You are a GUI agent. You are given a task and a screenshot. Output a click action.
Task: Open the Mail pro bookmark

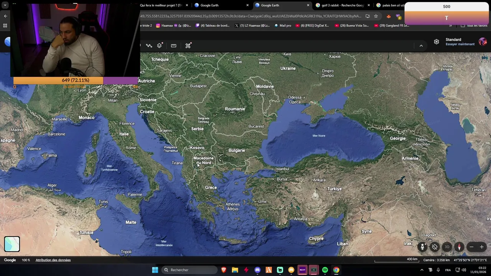283,26
